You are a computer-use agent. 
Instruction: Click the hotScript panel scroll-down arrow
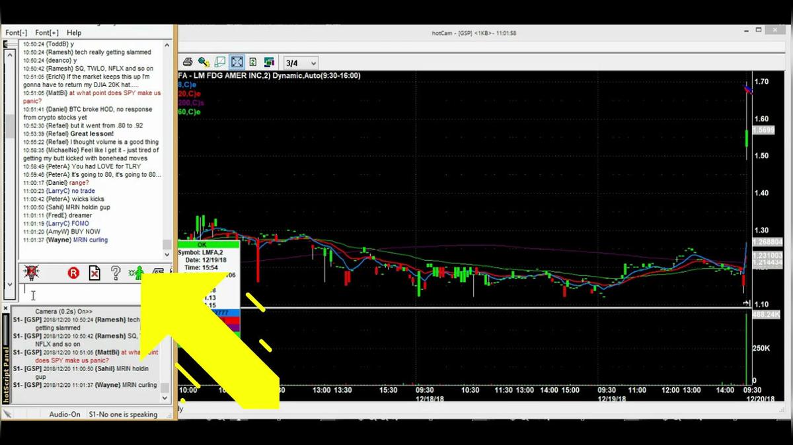pos(165,399)
